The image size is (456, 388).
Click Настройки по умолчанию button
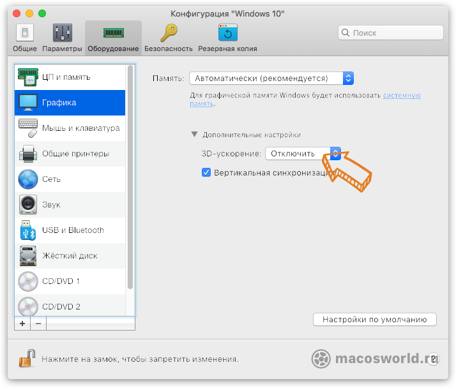[374, 320]
